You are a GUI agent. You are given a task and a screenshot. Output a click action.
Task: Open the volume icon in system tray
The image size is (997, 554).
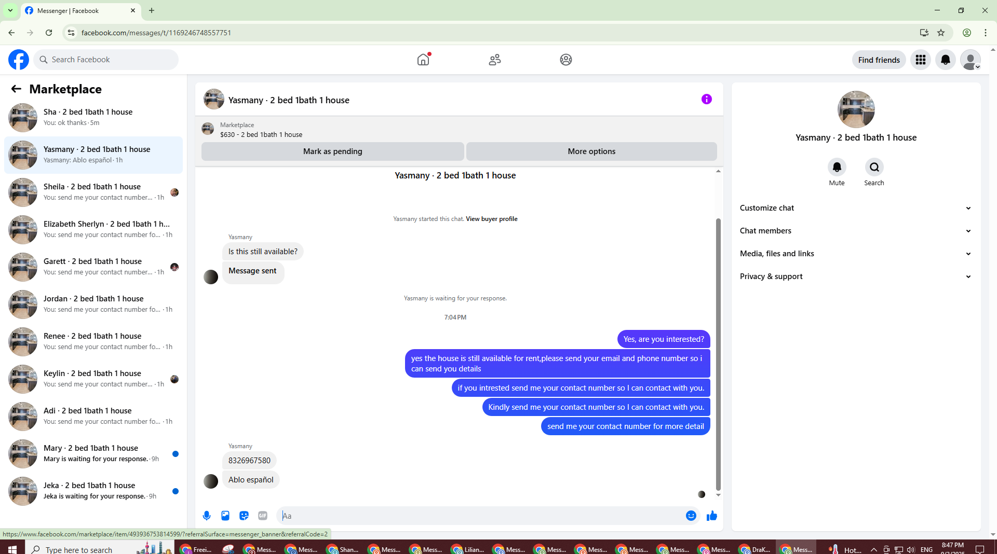point(910,550)
